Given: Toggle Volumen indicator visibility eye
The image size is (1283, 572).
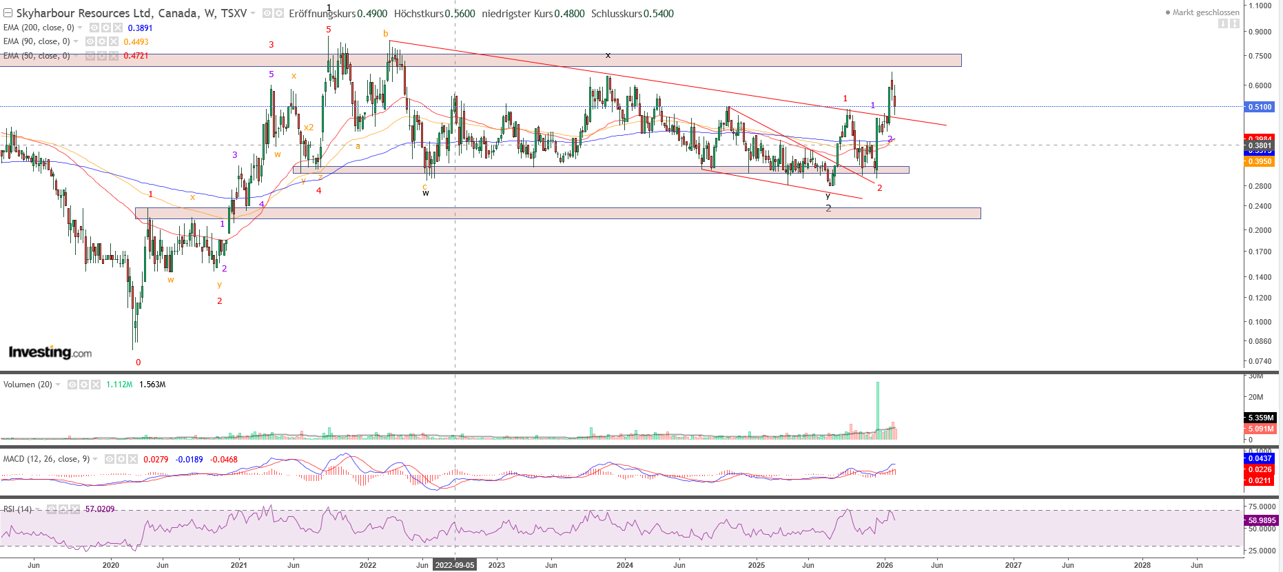Looking at the screenshot, I should (x=72, y=385).
